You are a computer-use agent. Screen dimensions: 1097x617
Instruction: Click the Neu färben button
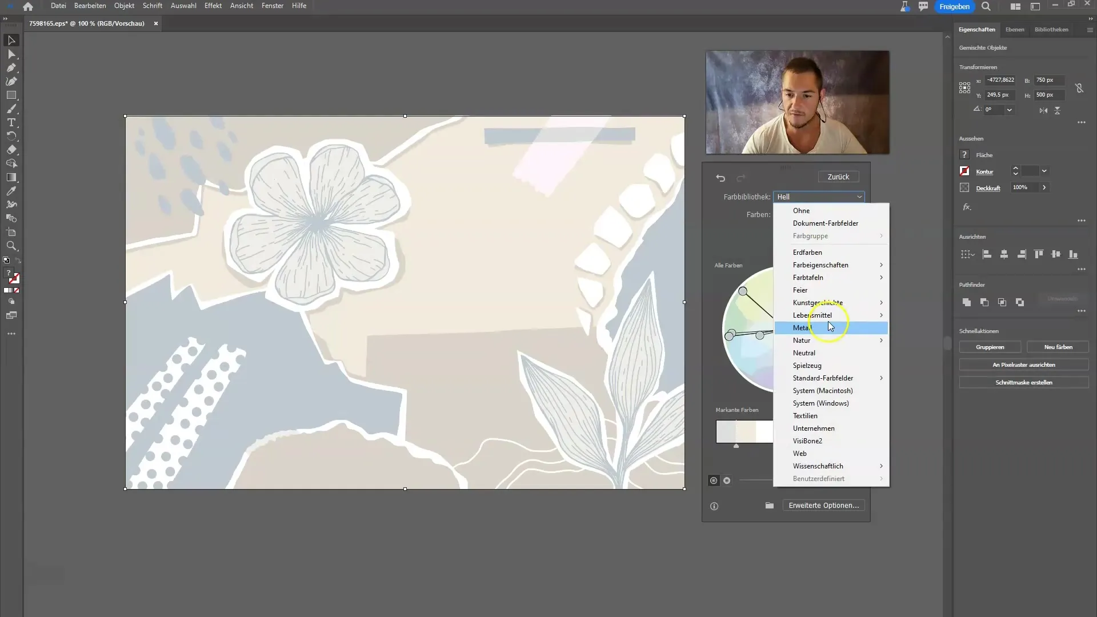point(1058,347)
